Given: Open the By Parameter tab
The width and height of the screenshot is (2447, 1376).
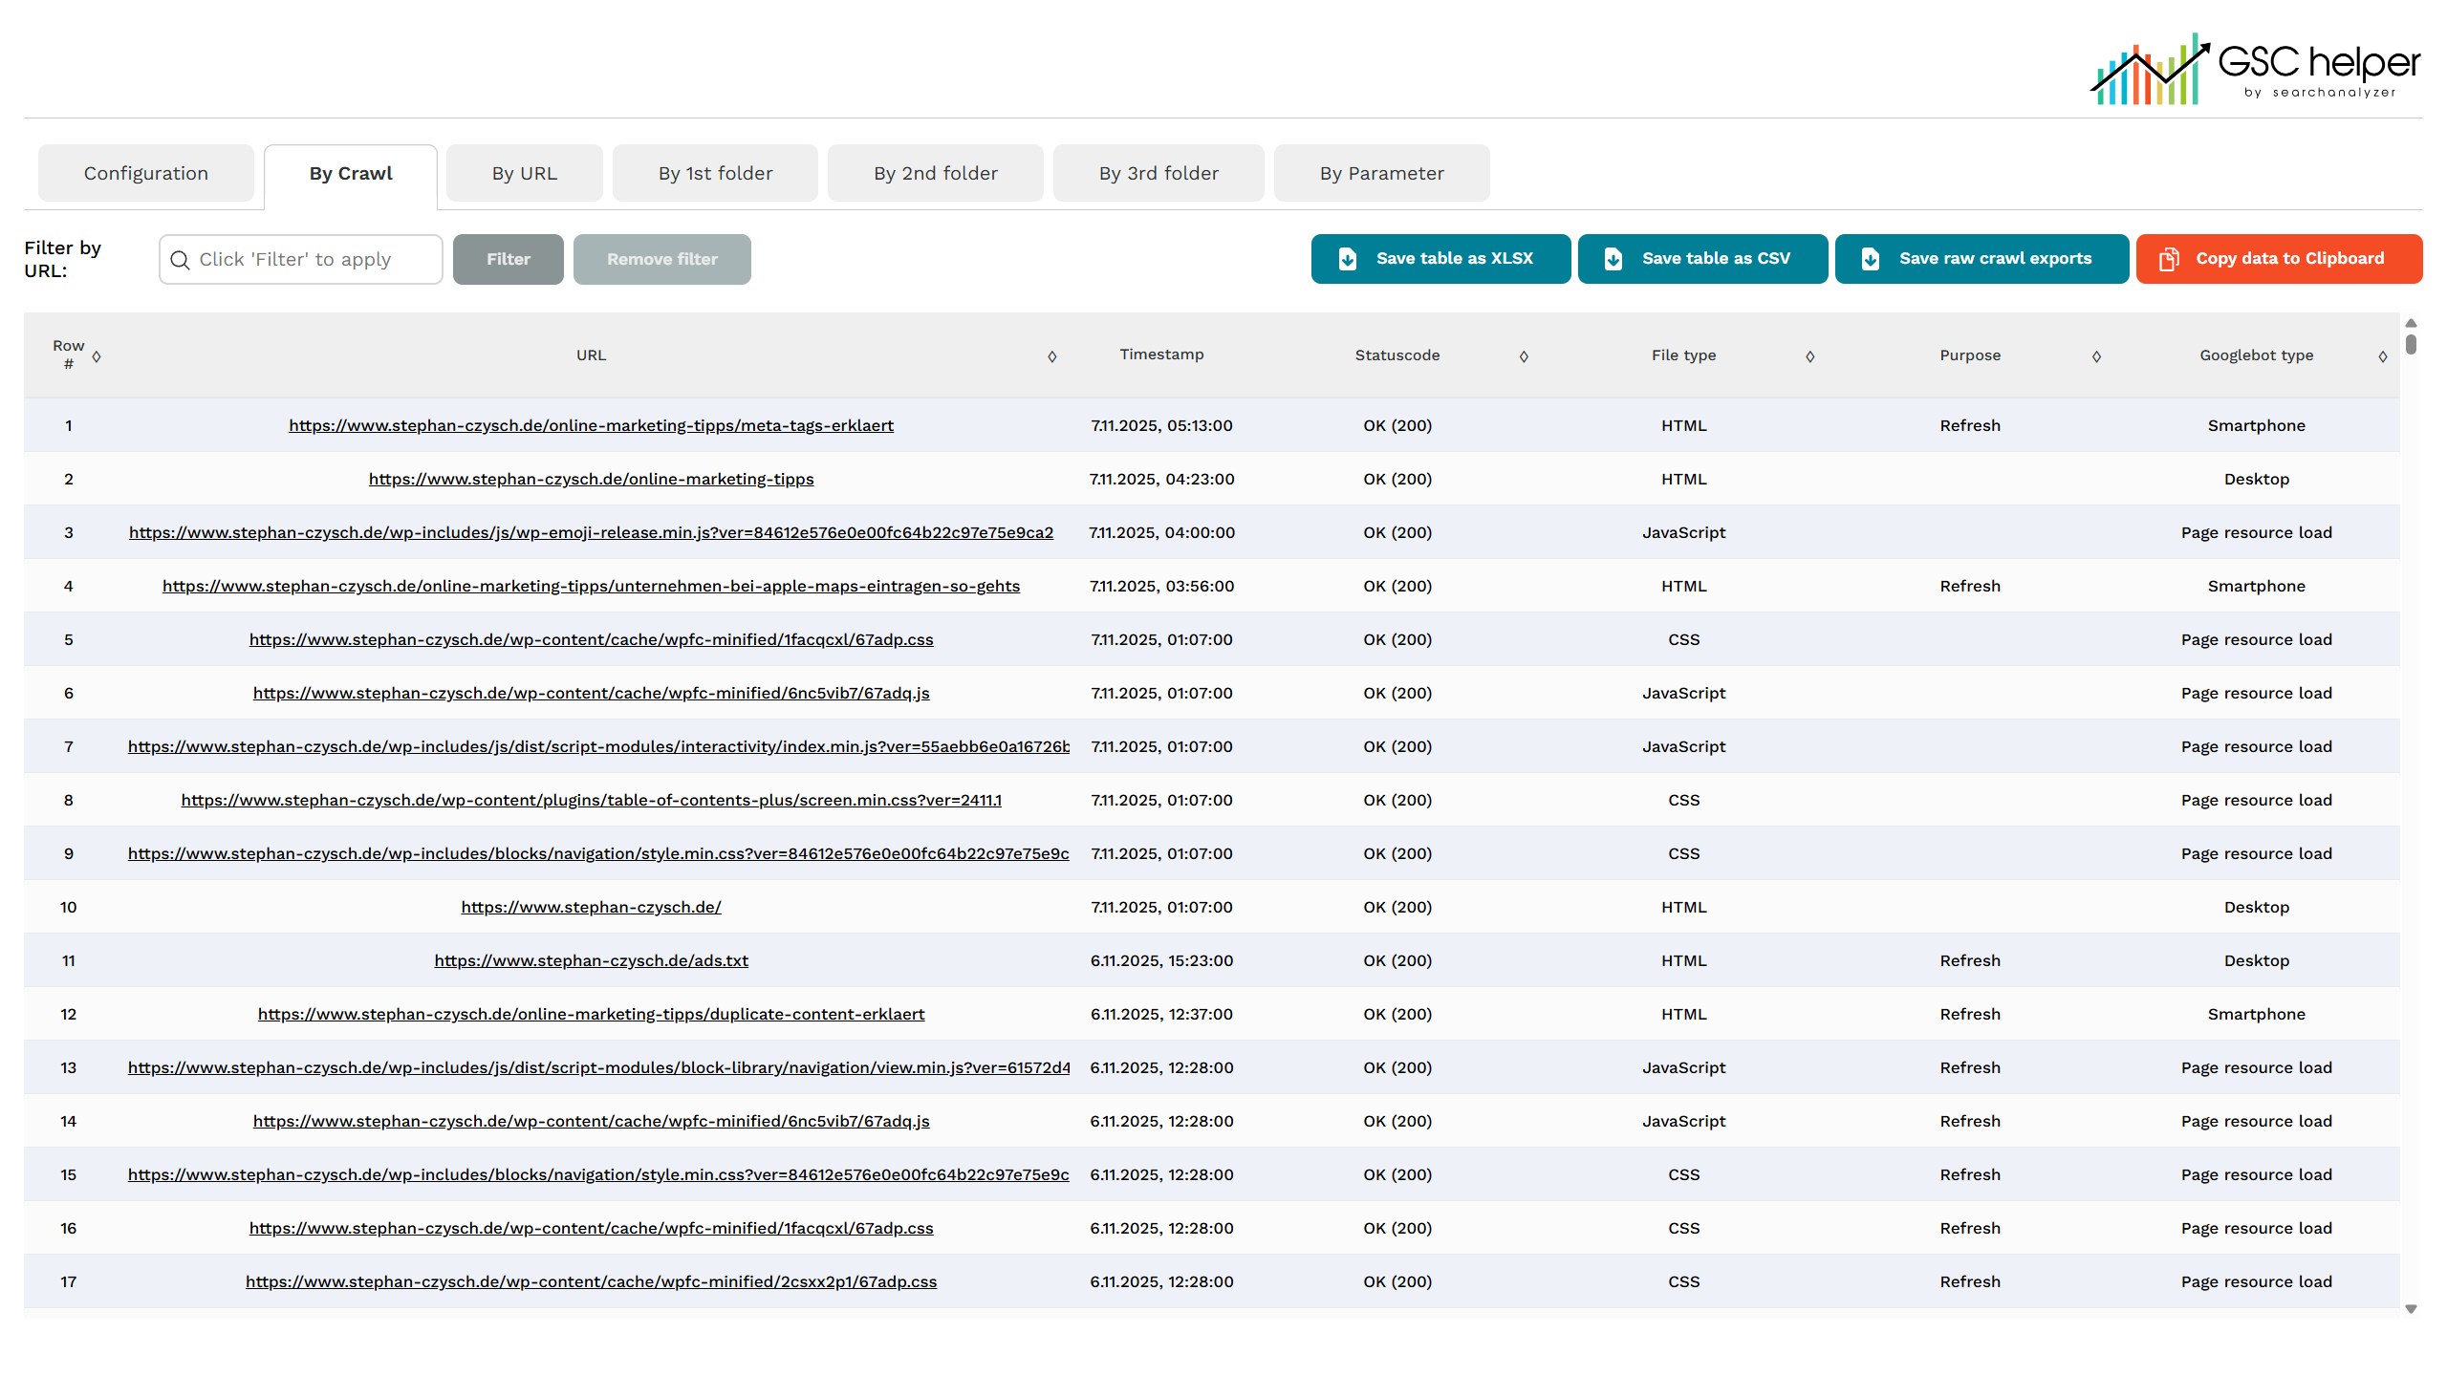Looking at the screenshot, I should [x=1381, y=174].
